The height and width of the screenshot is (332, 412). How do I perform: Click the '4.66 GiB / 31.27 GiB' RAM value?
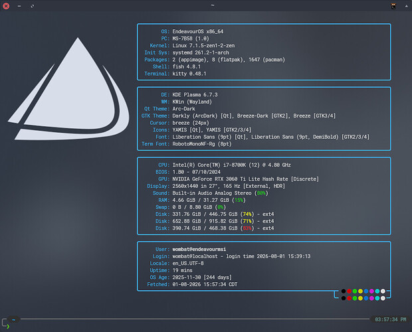(x=201, y=201)
